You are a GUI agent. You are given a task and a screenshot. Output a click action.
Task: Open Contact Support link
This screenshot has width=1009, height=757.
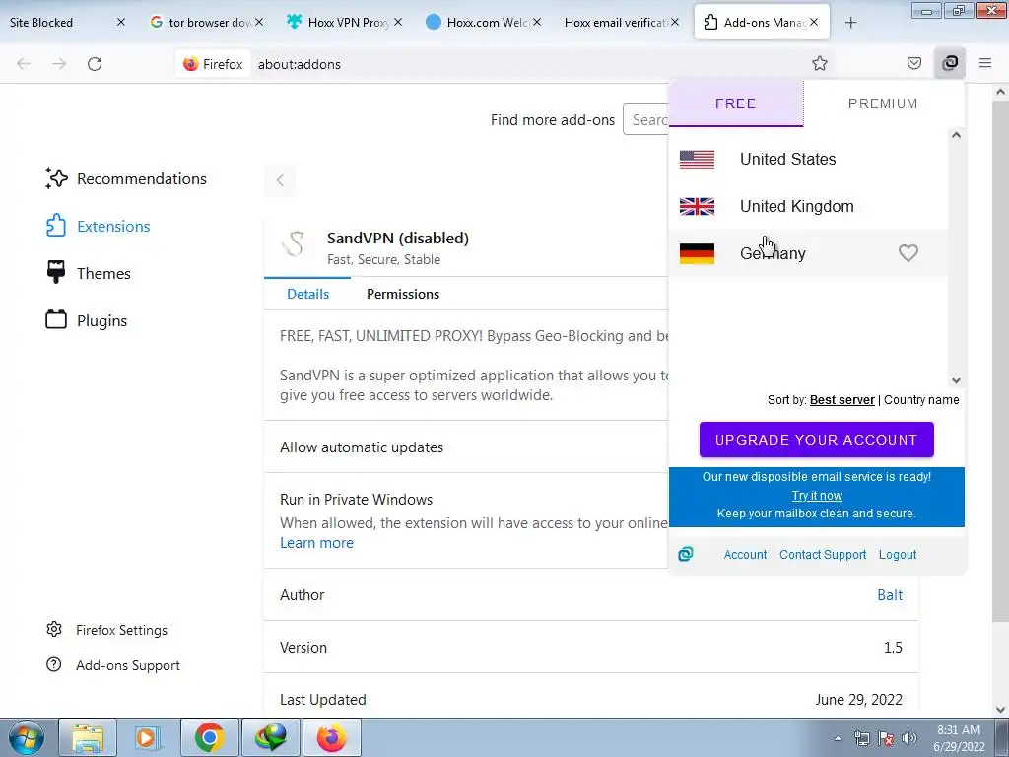pyautogui.click(x=823, y=554)
